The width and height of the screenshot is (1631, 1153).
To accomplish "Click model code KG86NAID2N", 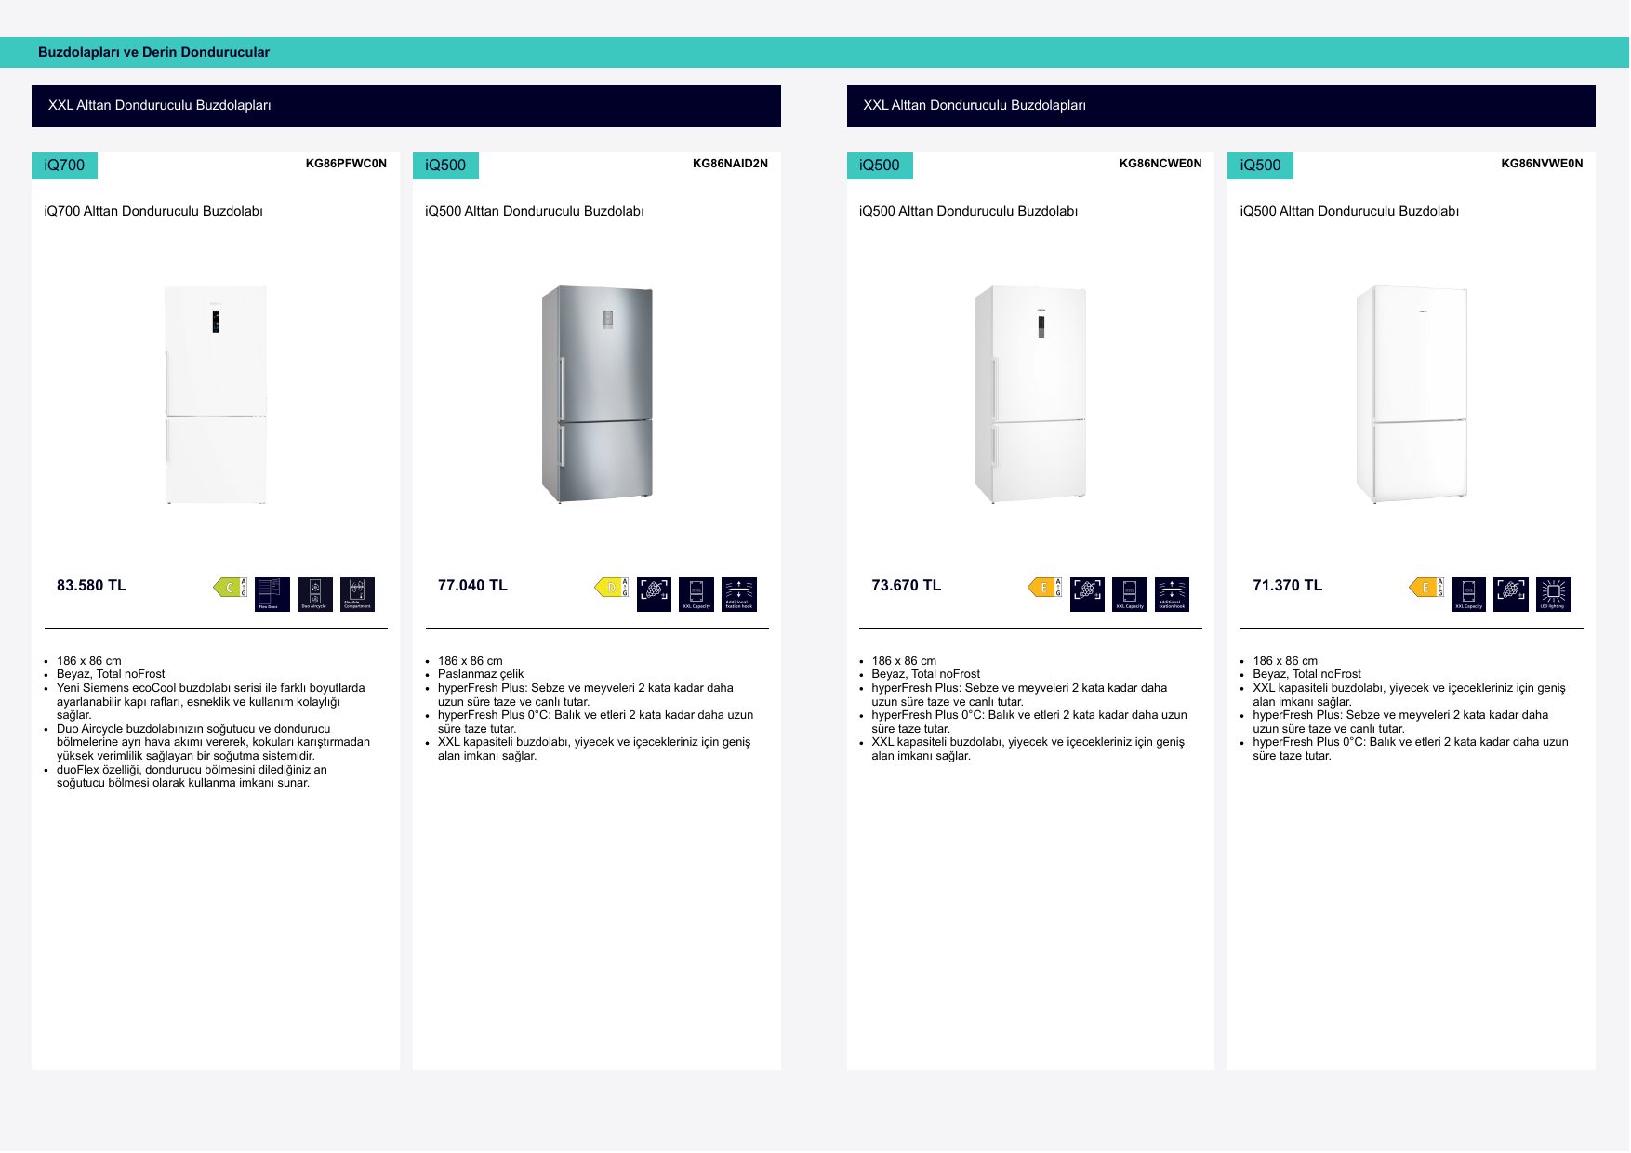I will coord(730,164).
